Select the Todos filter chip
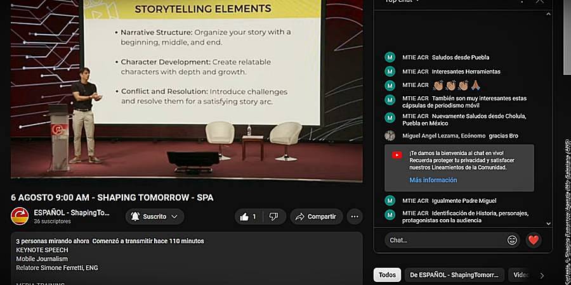The height and width of the screenshot is (285, 571). coord(387,275)
